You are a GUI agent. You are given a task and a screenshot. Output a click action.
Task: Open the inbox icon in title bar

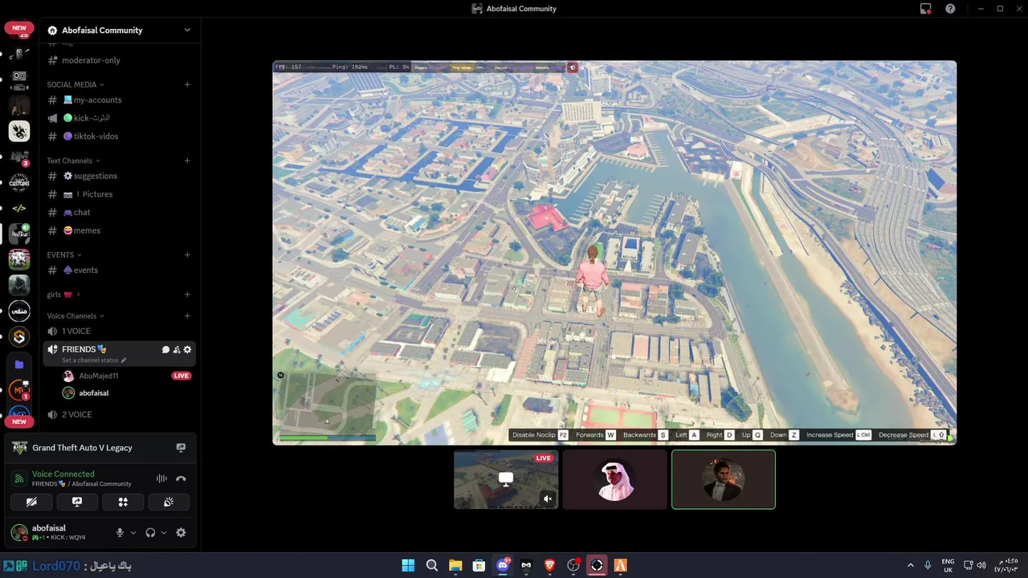pyautogui.click(x=926, y=9)
